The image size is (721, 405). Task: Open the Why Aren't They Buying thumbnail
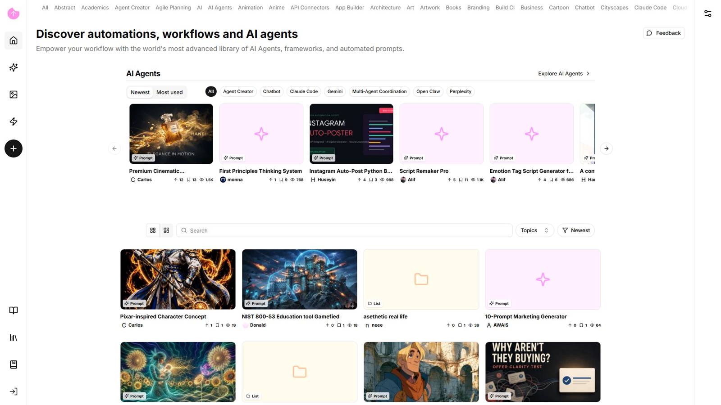click(543, 372)
